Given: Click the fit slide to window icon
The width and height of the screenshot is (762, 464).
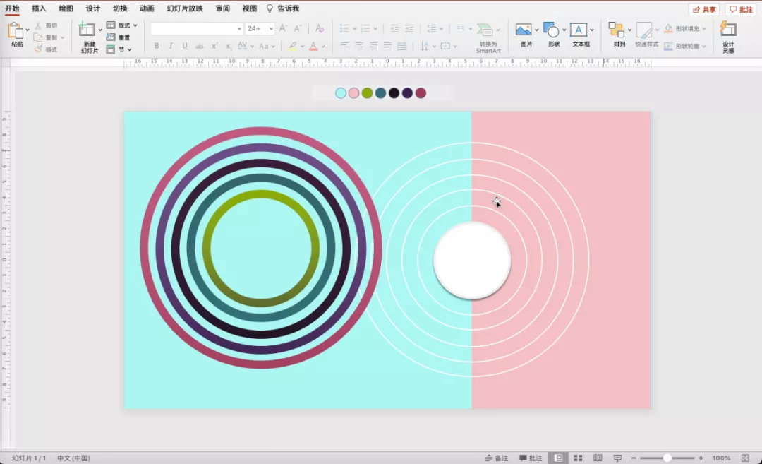Looking at the screenshot, I should click(745, 458).
